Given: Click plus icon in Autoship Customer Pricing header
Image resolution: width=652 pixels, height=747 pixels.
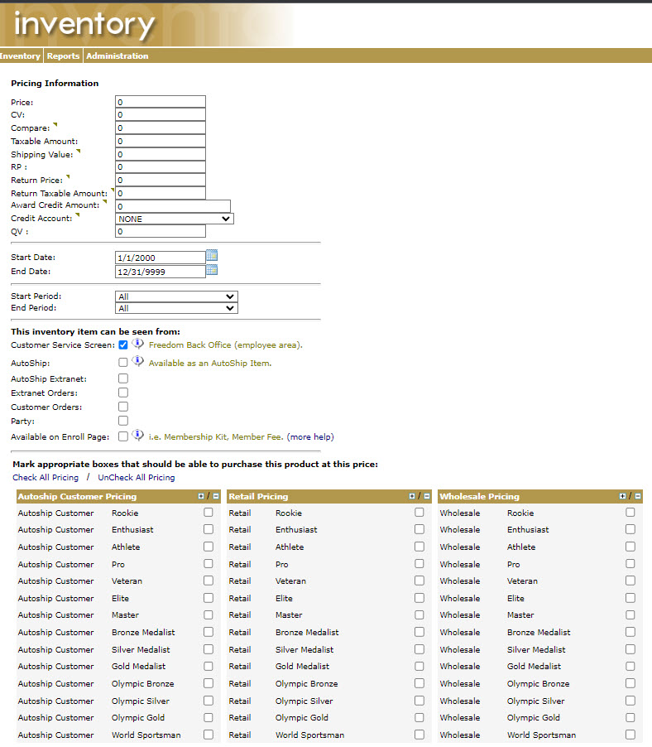Looking at the screenshot, I should (201, 496).
